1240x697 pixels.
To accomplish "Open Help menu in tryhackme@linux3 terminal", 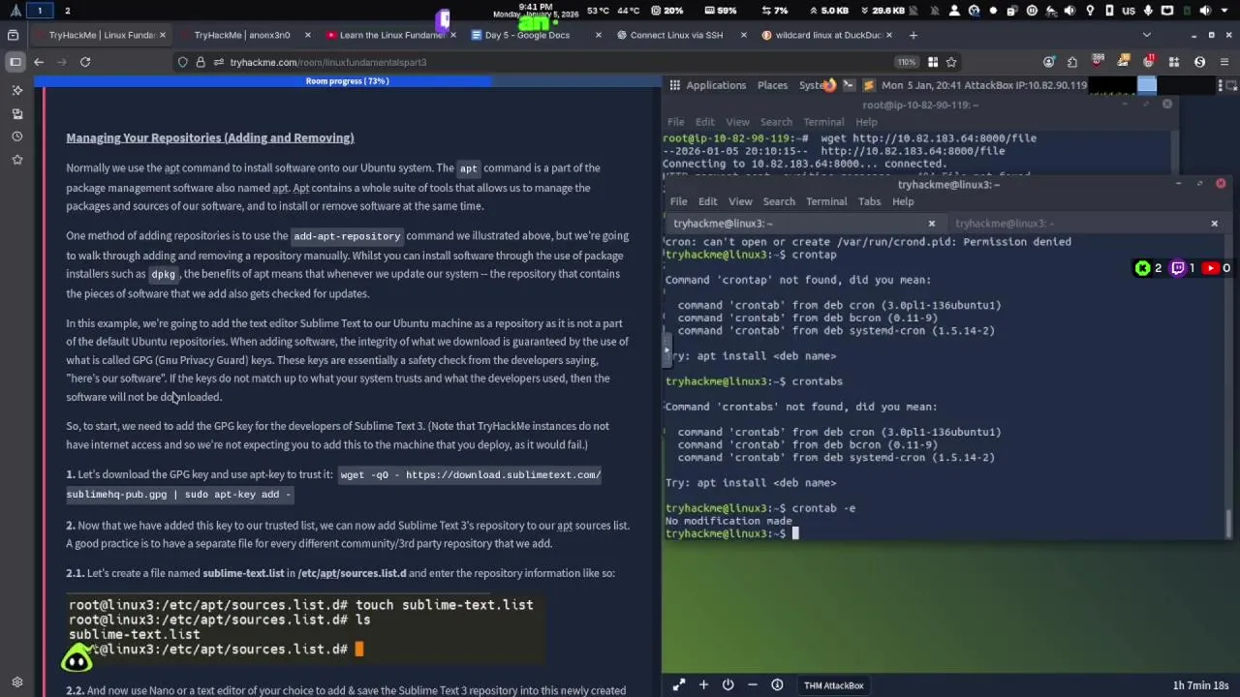I will [903, 201].
